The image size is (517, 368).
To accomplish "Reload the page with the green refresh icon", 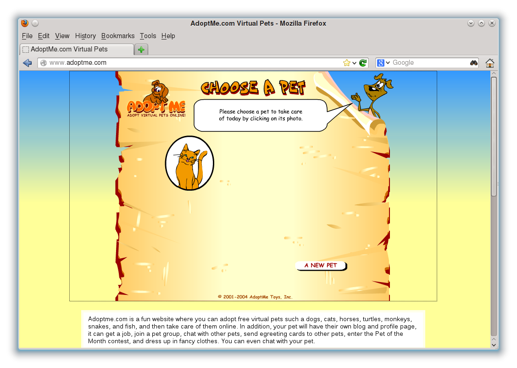I will 363,63.
